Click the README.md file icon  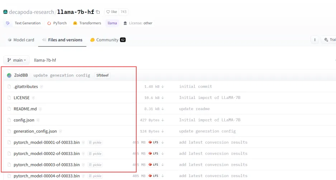point(9,109)
